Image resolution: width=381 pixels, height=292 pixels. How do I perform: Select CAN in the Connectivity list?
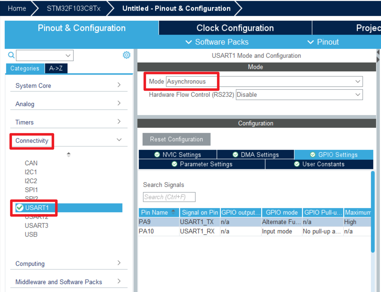[31, 163]
